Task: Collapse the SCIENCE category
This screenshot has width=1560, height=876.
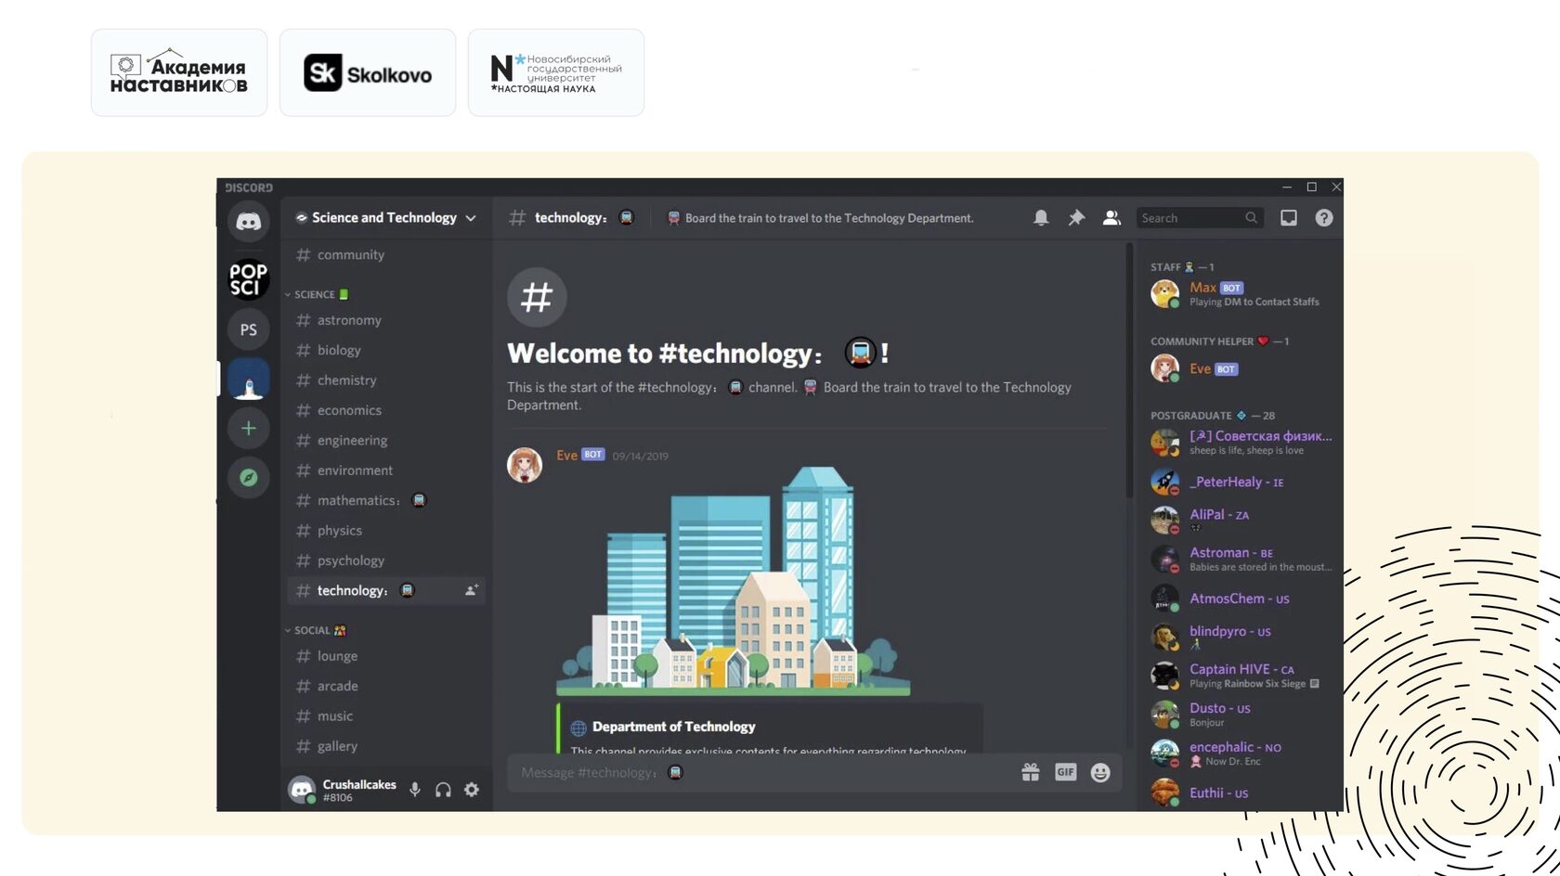Action: [316, 294]
